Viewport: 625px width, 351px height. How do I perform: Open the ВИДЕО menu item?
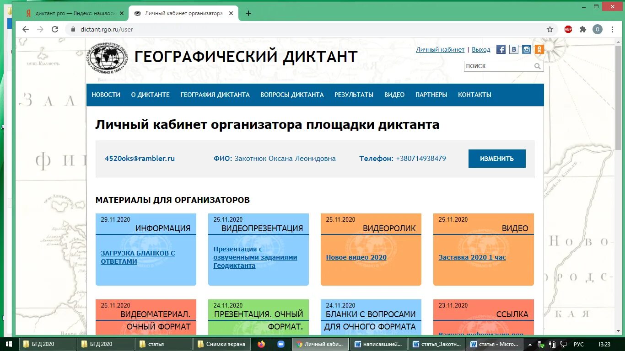(394, 95)
